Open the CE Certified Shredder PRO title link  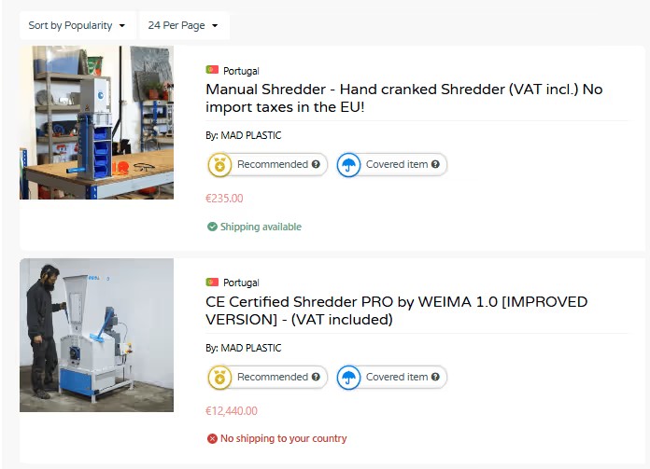point(396,310)
